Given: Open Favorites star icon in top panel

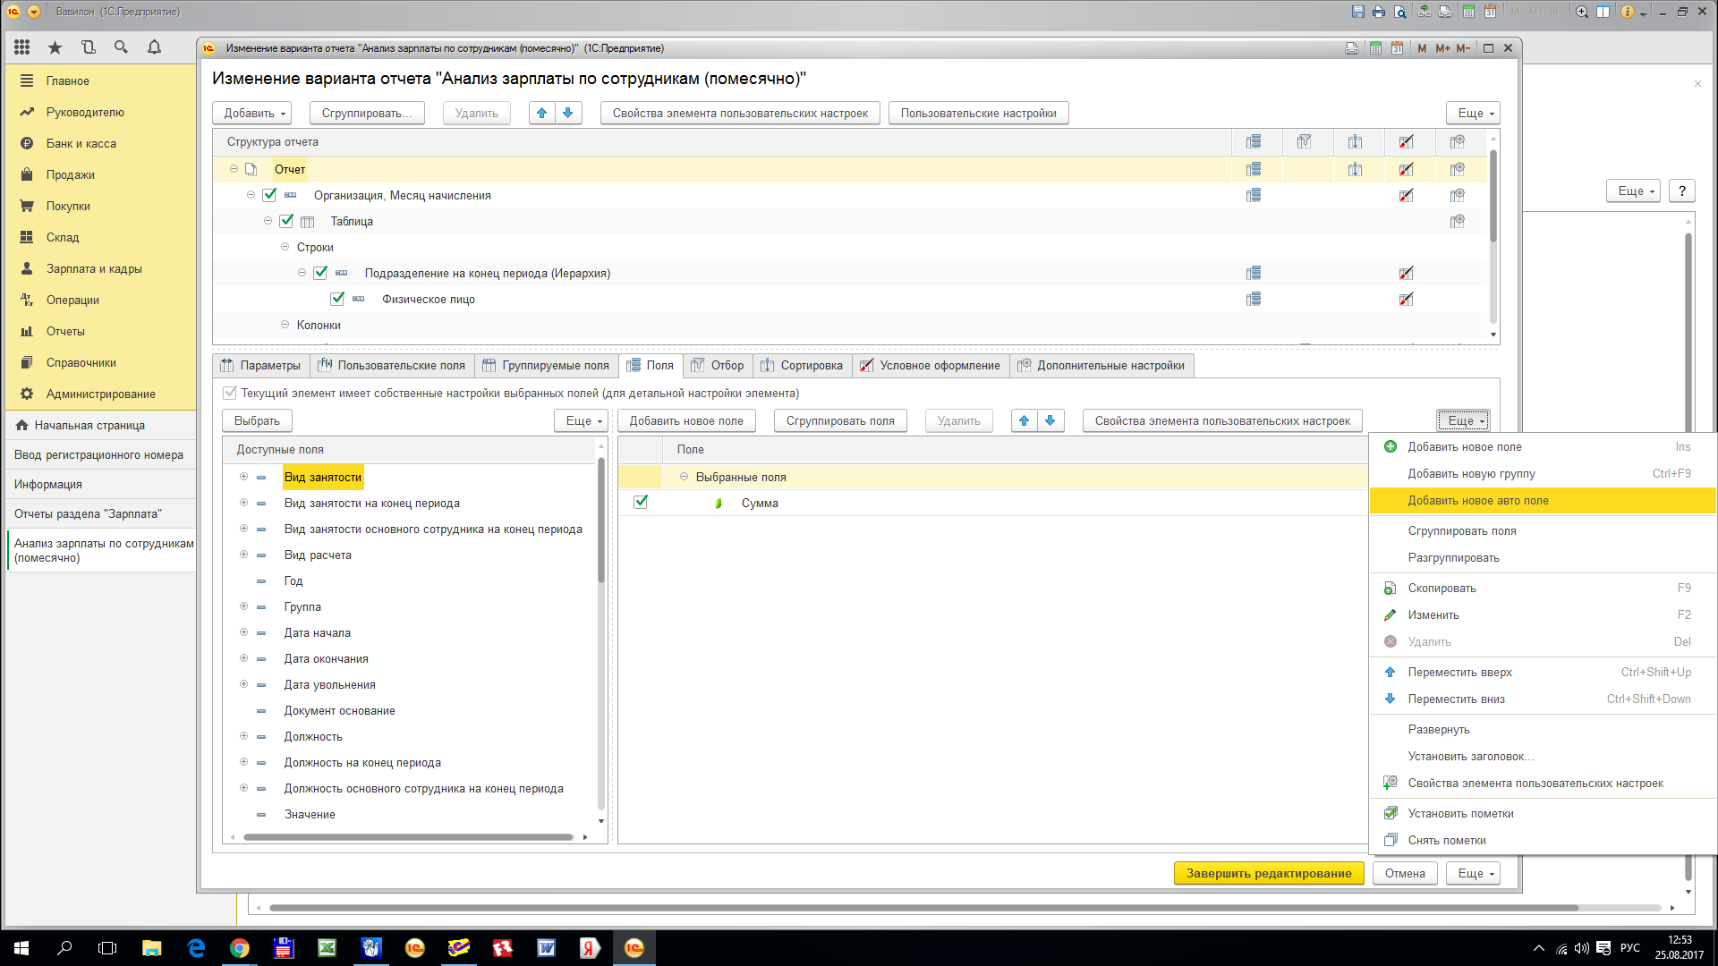Looking at the screenshot, I should click(55, 47).
